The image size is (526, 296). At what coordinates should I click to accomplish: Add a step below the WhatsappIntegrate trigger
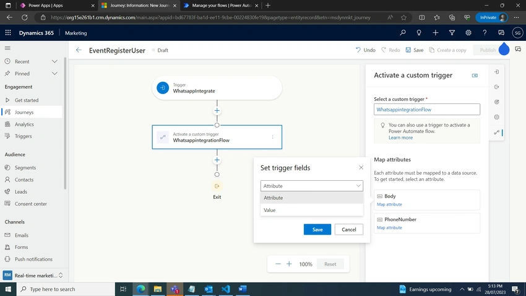pyautogui.click(x=217, y=111)
